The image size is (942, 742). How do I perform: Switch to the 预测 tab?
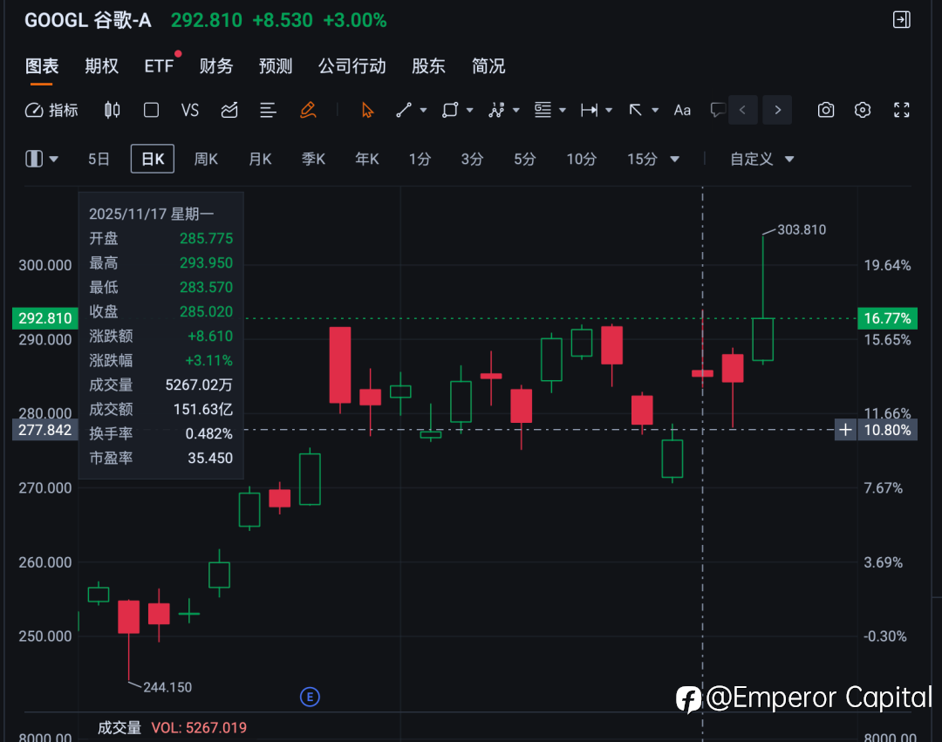[275, 66]
